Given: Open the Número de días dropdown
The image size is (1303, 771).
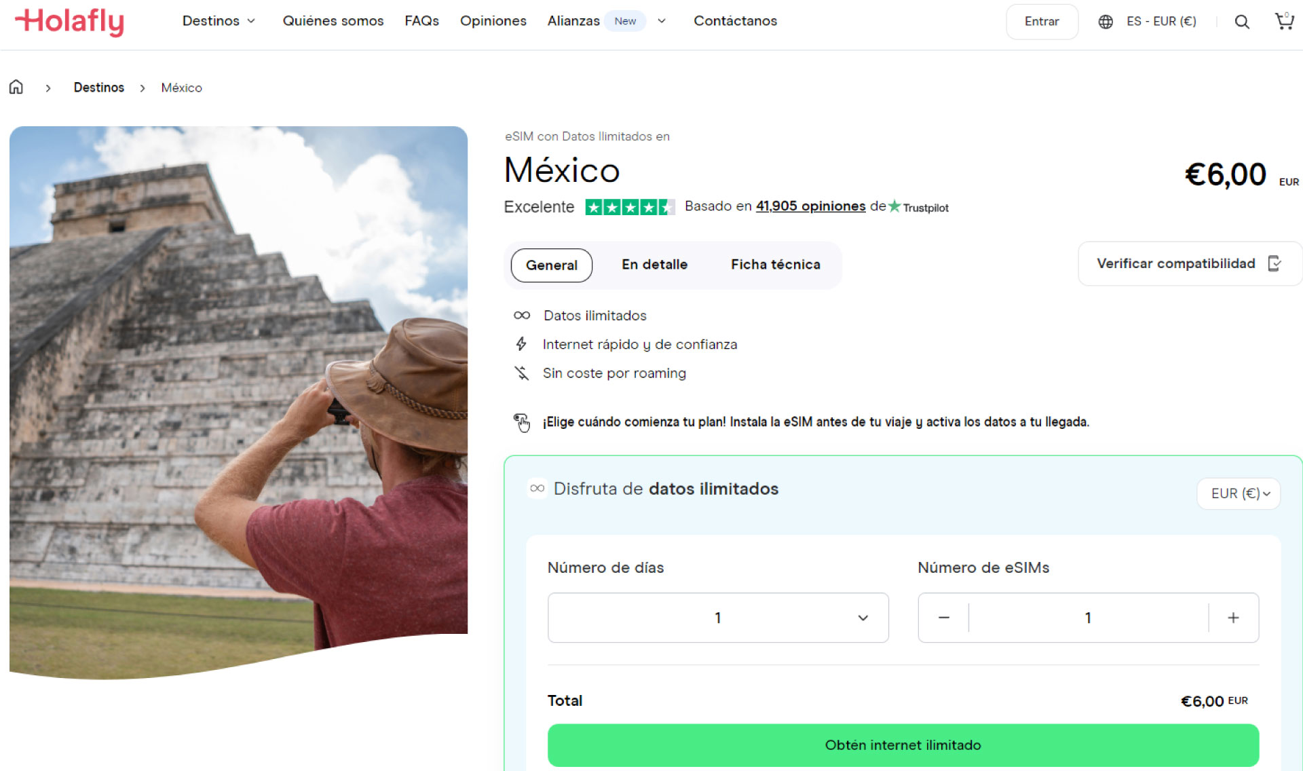Looking at the screenshot, I should [x=718, y=618].
